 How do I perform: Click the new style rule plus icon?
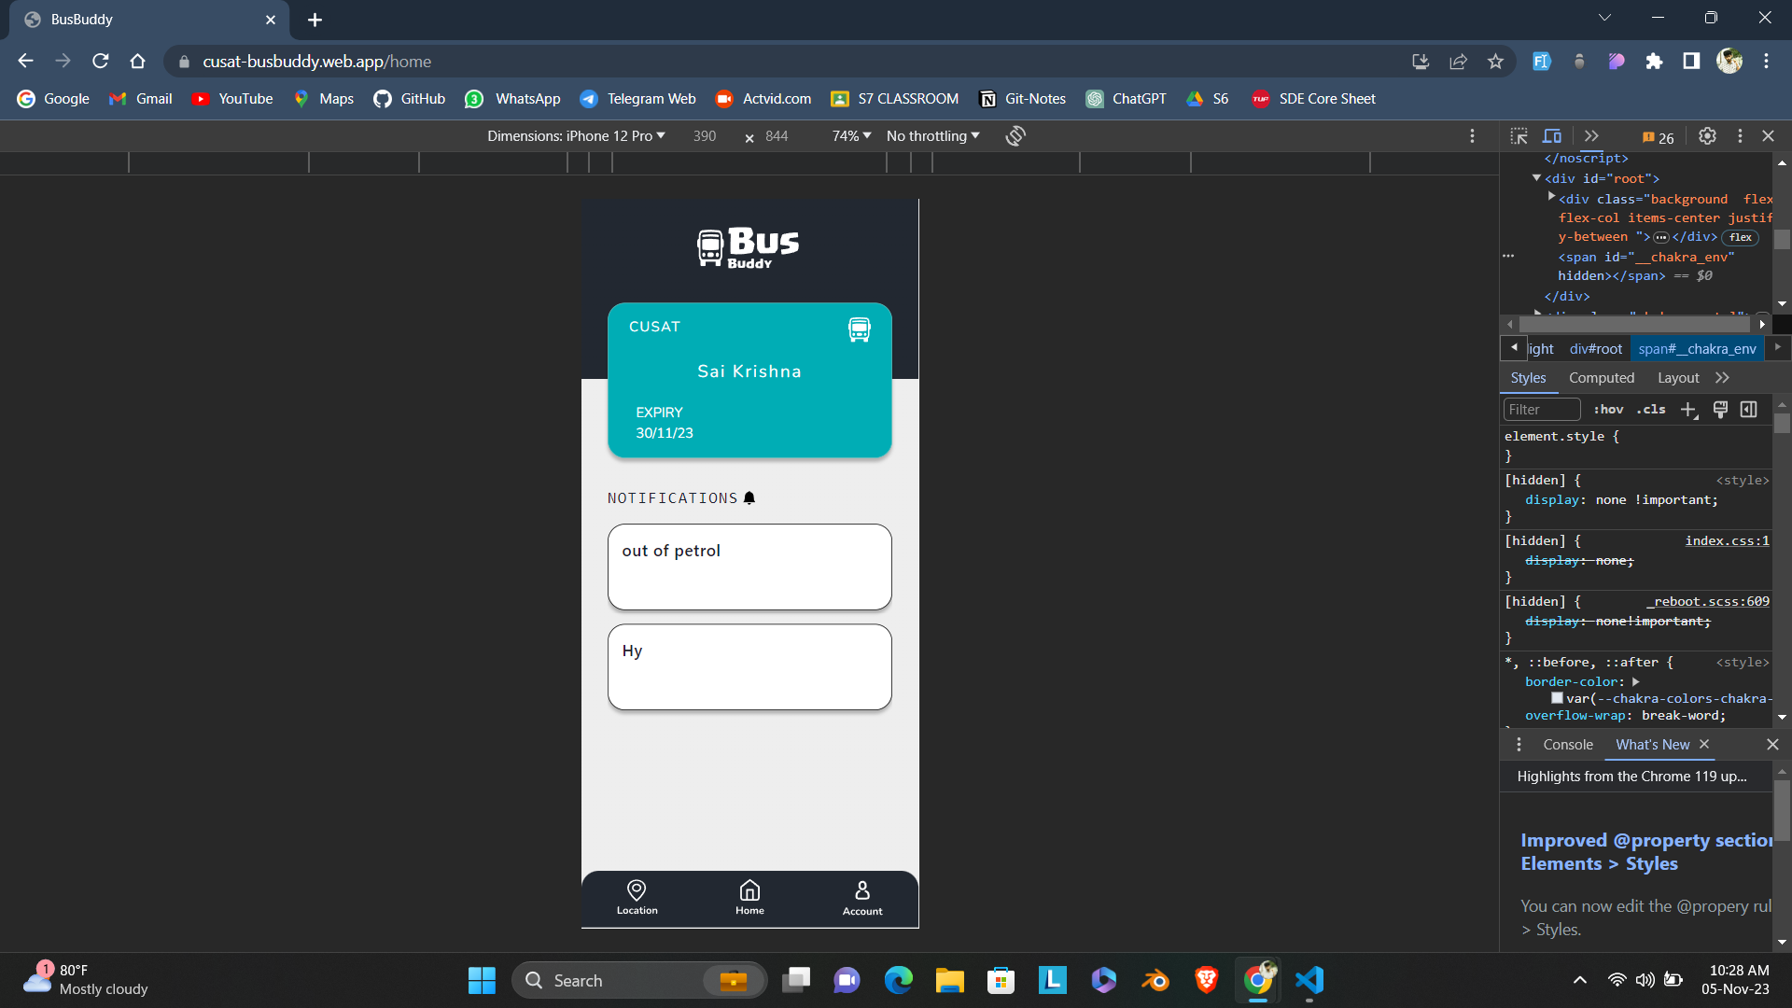(x=1690, y=411)
